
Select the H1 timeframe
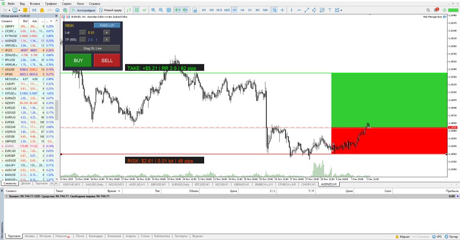234,10
